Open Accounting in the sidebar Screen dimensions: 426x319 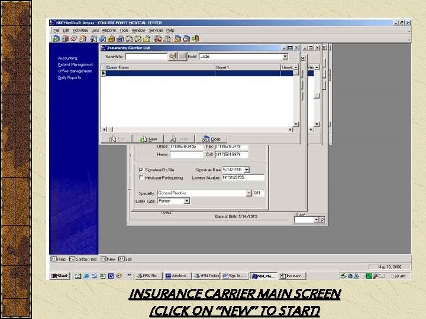(67, 58)
